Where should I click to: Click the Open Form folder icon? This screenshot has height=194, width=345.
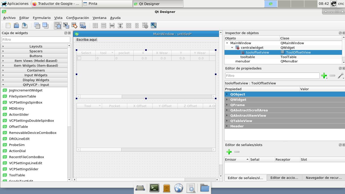tap(16, 25)
